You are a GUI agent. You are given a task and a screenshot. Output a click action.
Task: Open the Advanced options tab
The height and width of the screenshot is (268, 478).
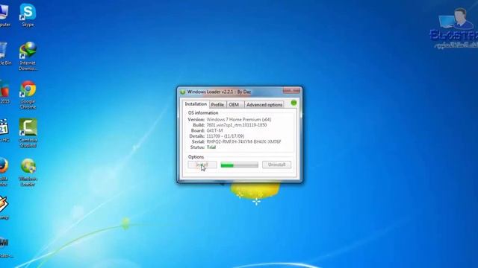coord(264,104)
